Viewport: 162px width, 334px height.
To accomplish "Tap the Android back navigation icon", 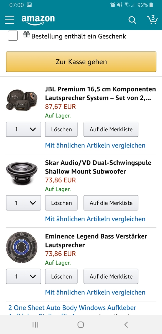I will point(126,325).
